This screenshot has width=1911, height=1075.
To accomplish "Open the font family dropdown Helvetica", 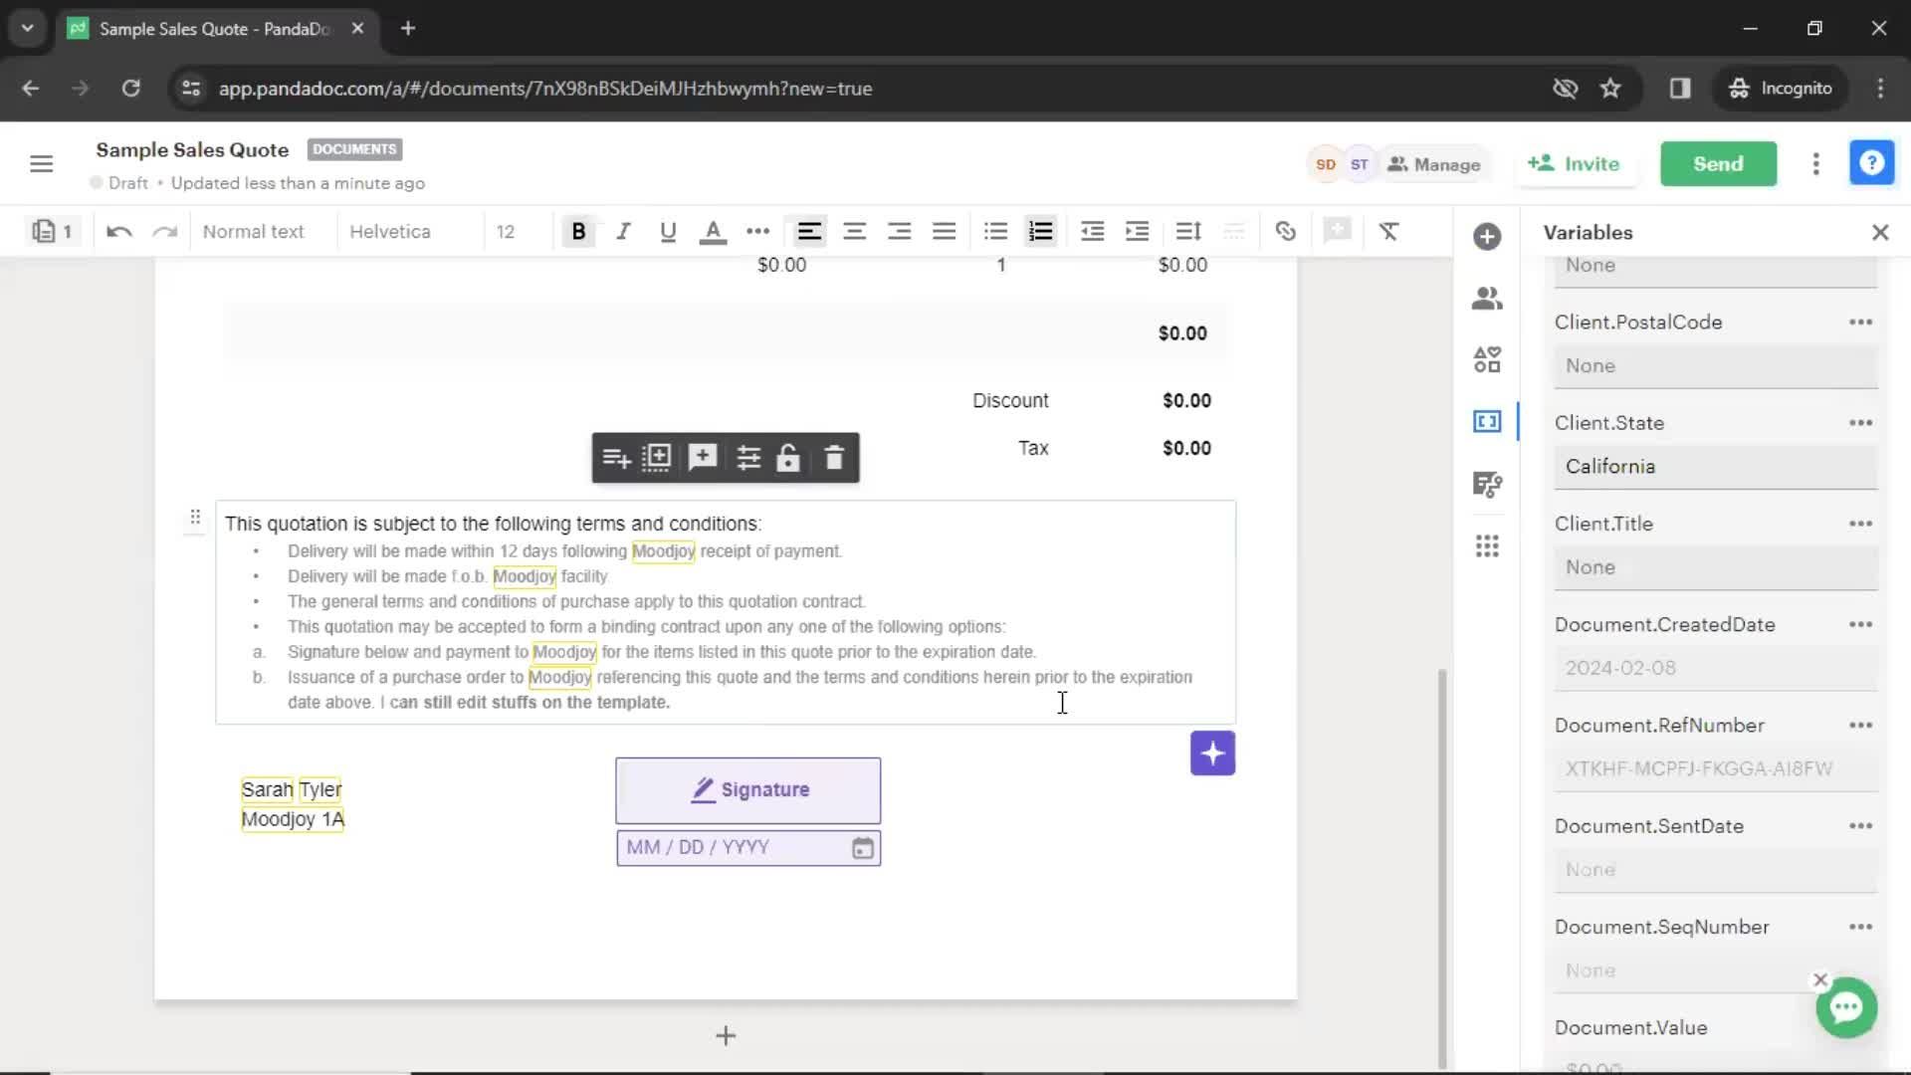I will point(391,231).
